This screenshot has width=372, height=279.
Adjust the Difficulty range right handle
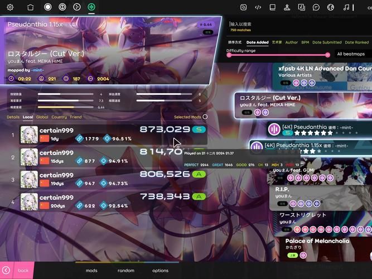327,55
